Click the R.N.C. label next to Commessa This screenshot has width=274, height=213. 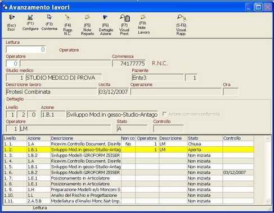point(159,63)
